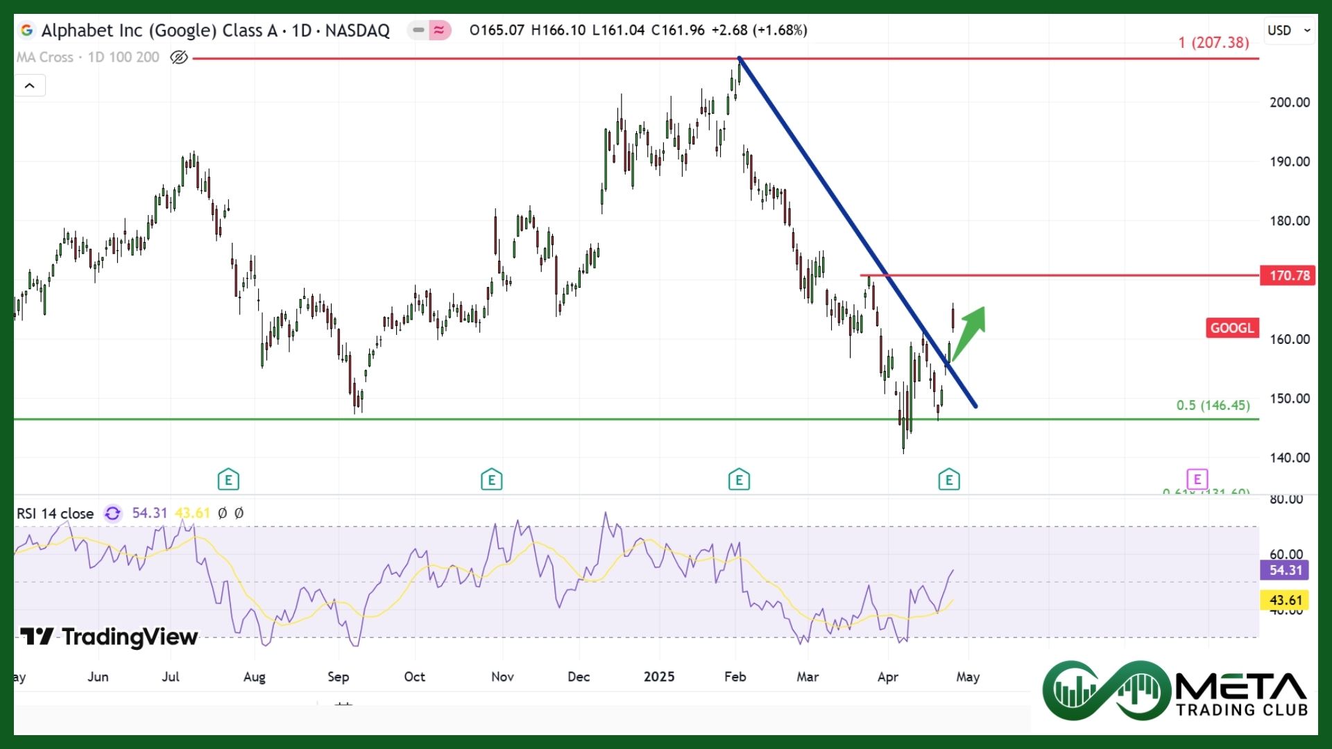This screenshot has height=749, width=1332.
Task: Click the close value C161.96
Action: tap(678, 31)
